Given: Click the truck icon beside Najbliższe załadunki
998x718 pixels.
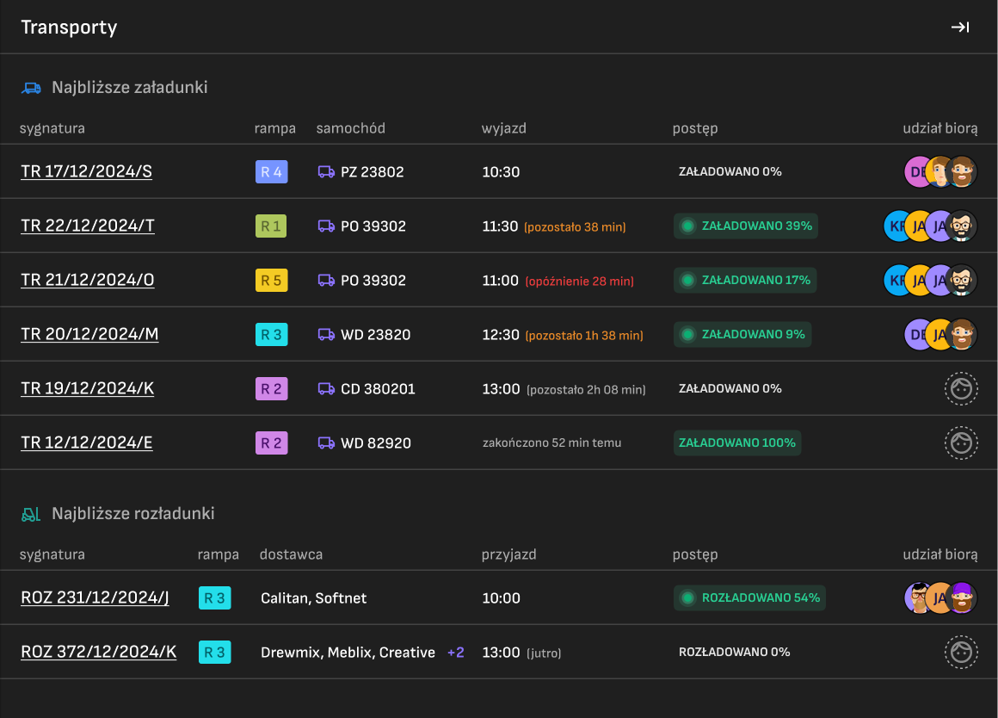Looking at the screenshot, I should (31, 87).
